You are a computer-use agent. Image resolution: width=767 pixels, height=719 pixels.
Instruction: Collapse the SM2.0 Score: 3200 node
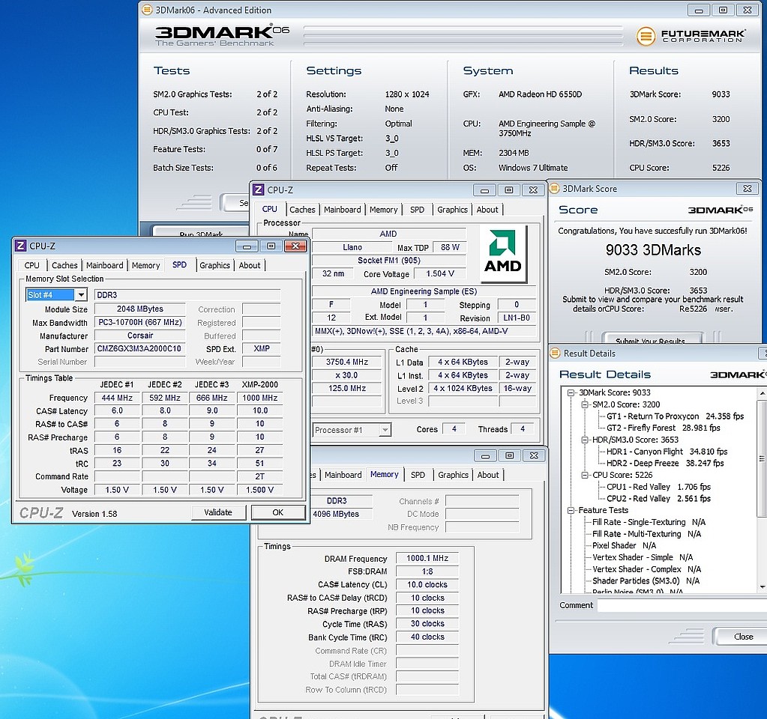click(x=584, y=404)
